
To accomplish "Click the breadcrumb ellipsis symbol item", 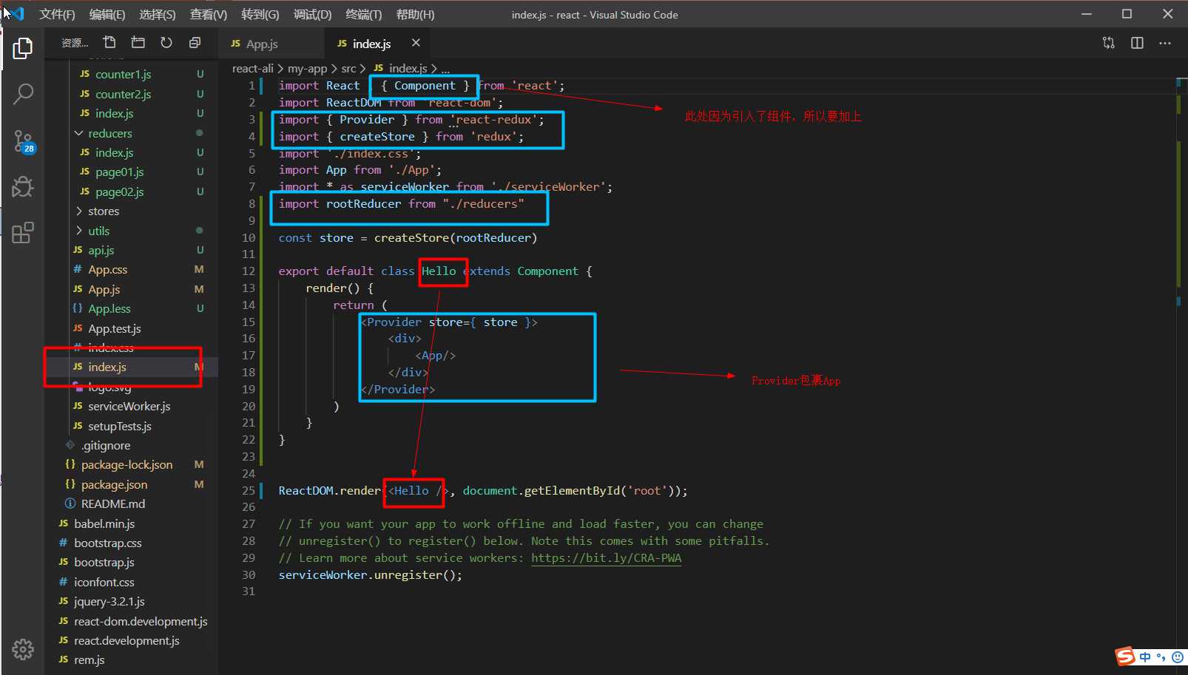I will tap(445, 69).
